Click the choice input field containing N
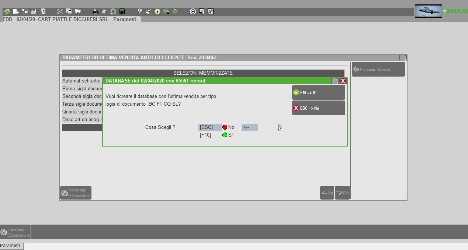This screenshot has height=250, width=468. 280,127
